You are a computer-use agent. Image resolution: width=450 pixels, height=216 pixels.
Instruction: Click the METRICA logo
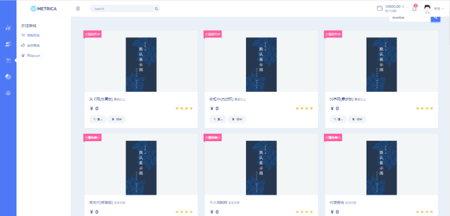click(43, 8)
